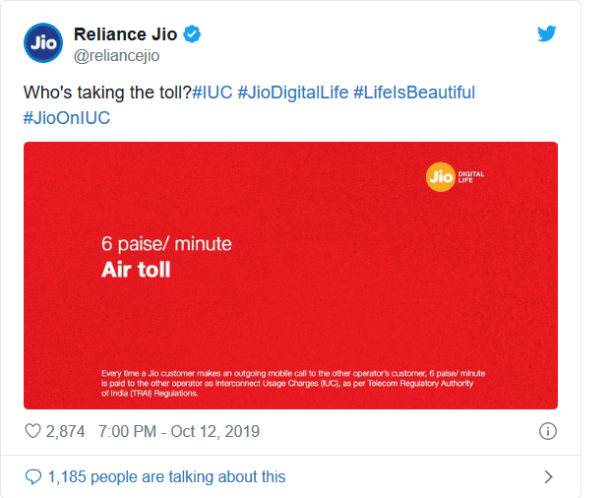
Task: Click the Twitter bird logo
Action: [x=547, y=34]
